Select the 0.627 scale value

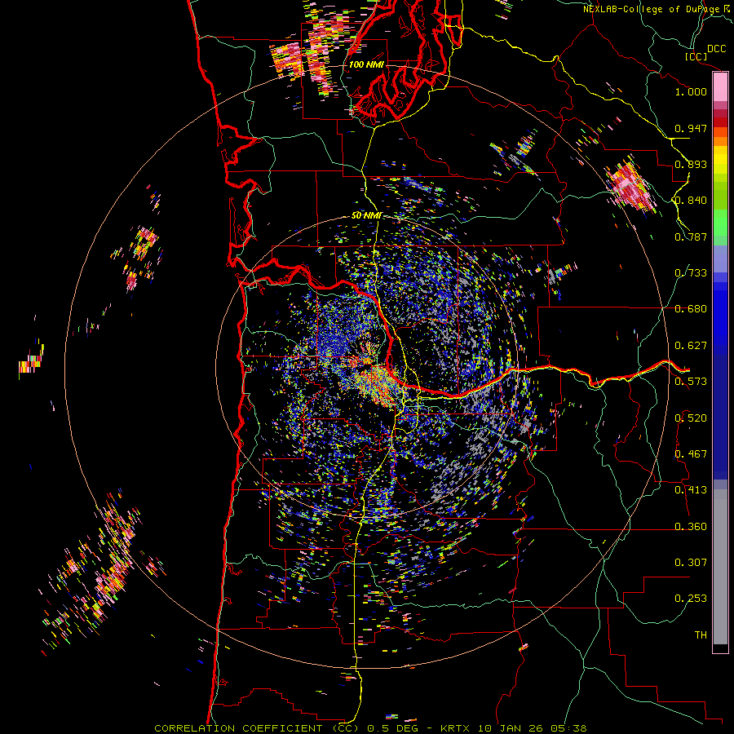pos(691,346)
